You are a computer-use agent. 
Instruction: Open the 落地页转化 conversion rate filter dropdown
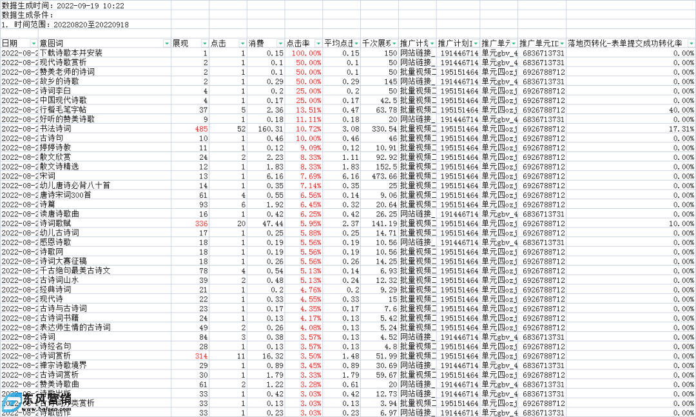coord(690,43)
